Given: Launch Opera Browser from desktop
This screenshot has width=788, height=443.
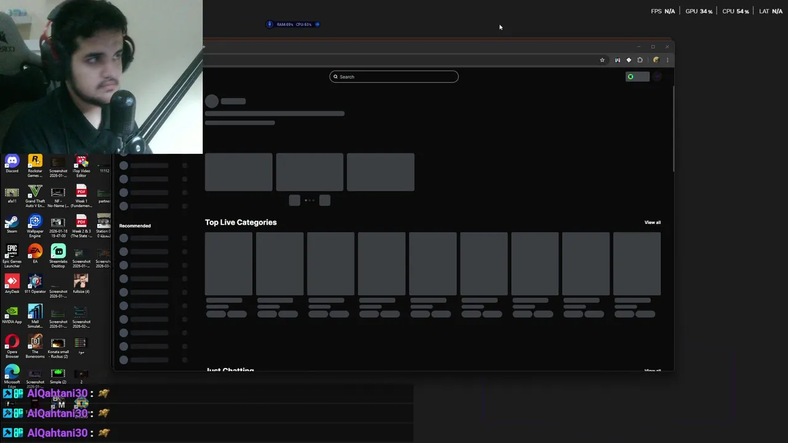Looking at the screenshot, I should point(12,346).
